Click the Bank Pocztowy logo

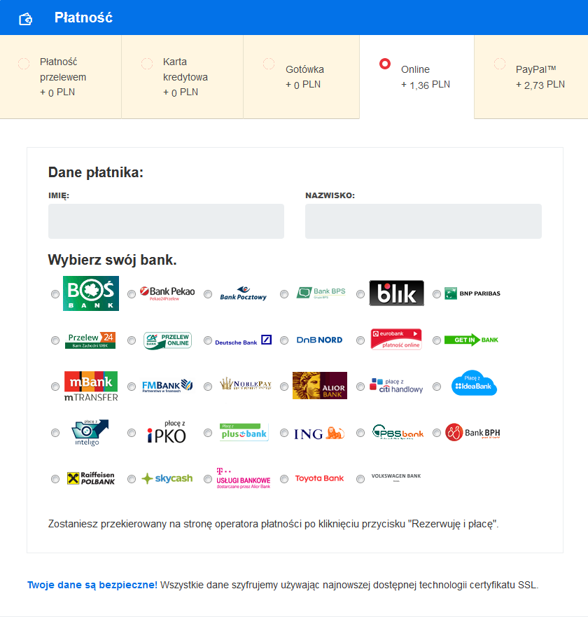click(x=244, y=293)
